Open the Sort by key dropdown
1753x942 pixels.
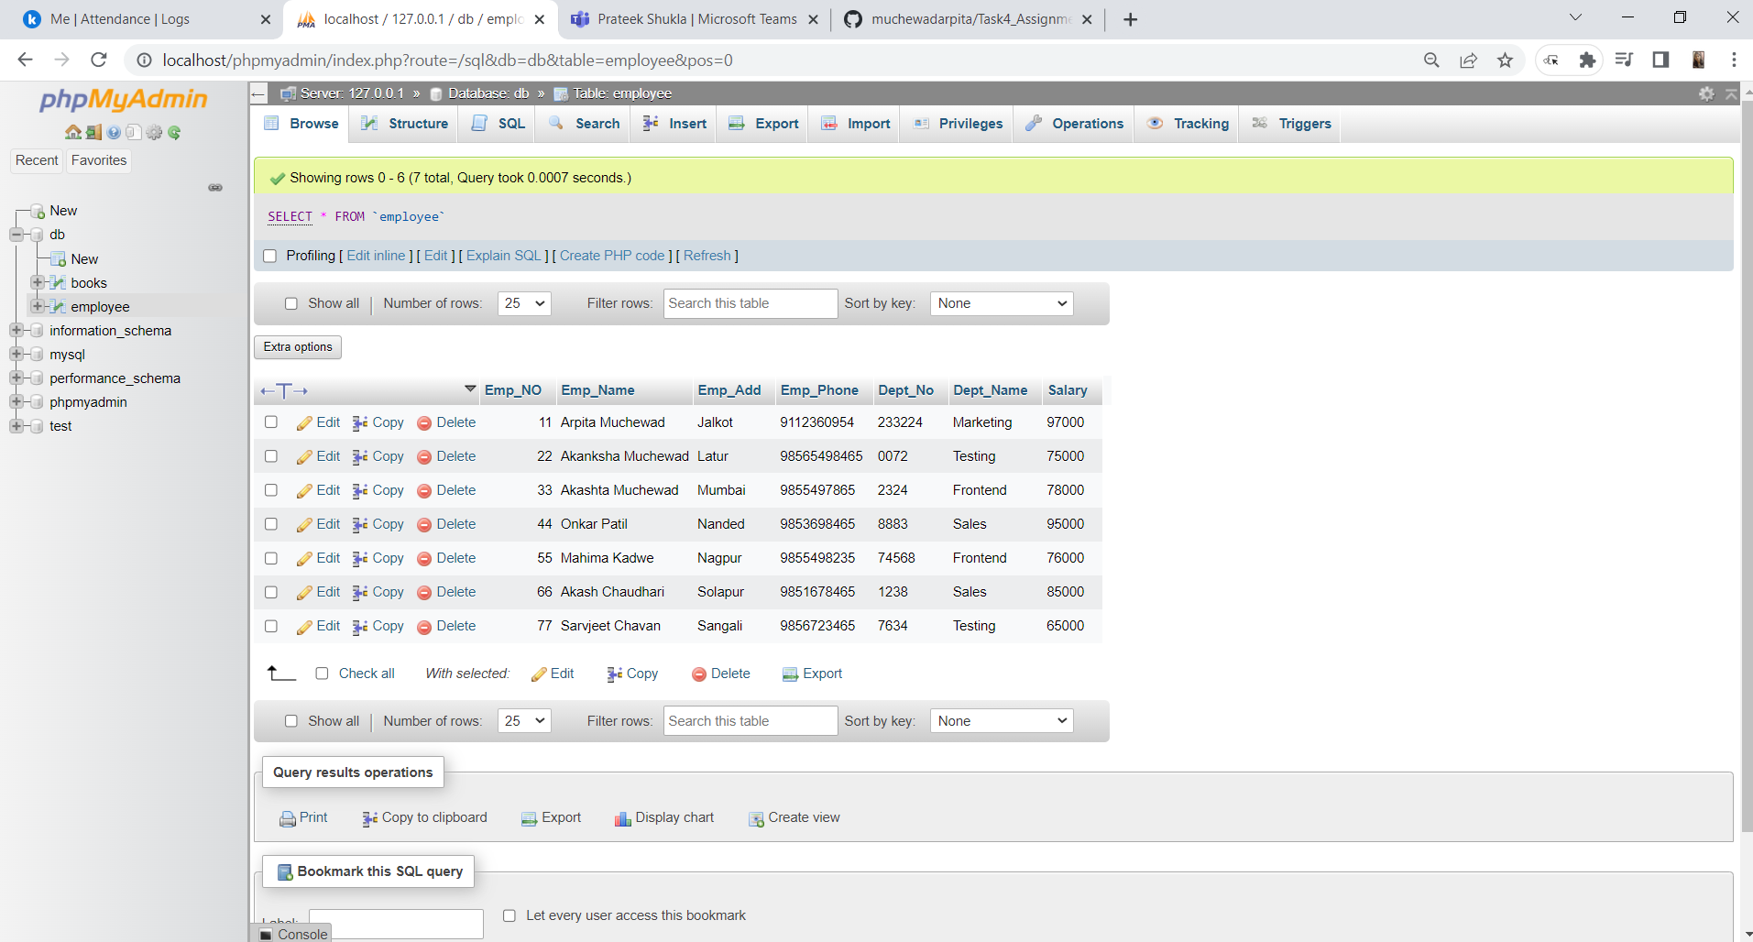click(1001, 303)
